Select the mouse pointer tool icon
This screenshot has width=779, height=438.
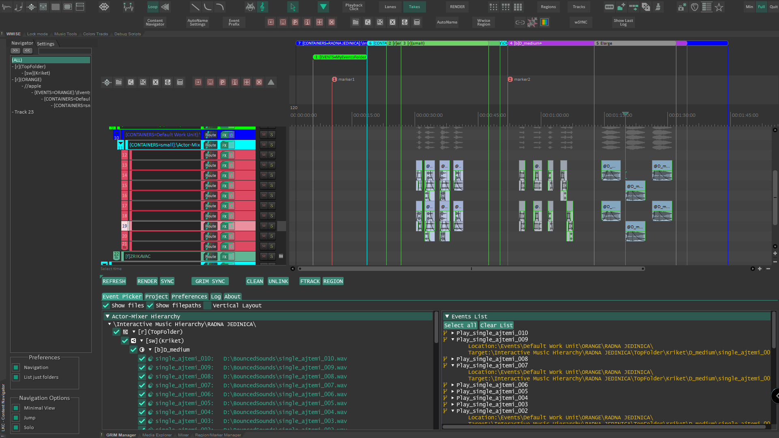(x=293, y=7)
